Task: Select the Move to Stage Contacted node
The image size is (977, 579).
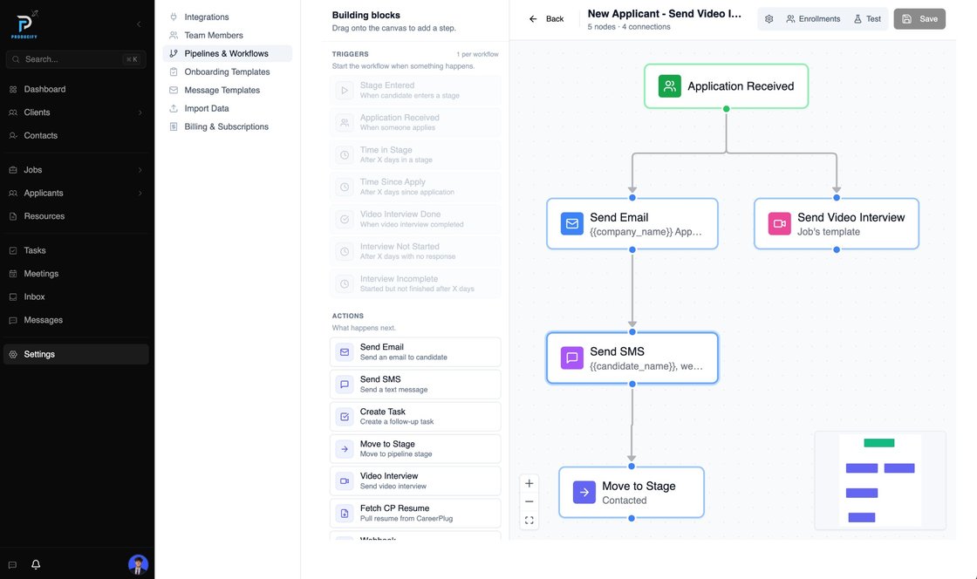Action: pos(632,493)
